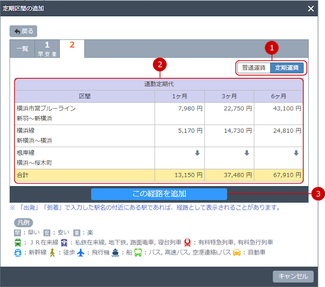
Task: Click the blue 私鉄在来線 train icon
Action: 64,242
